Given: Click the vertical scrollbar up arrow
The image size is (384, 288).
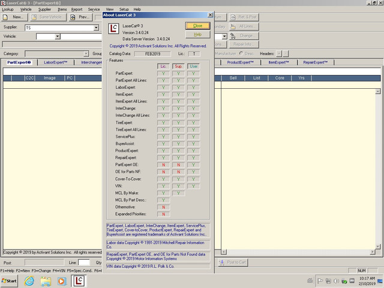Looking at the screenshot, I should point(378,91).
